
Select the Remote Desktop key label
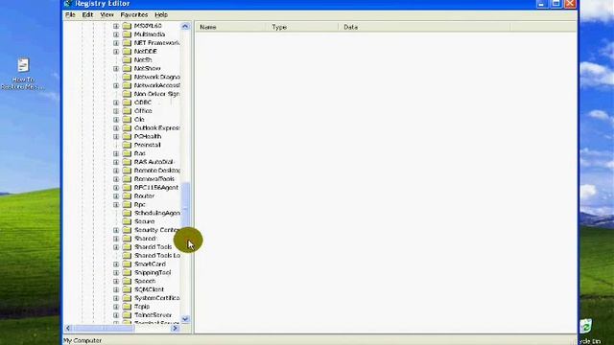tap(157, 171)
